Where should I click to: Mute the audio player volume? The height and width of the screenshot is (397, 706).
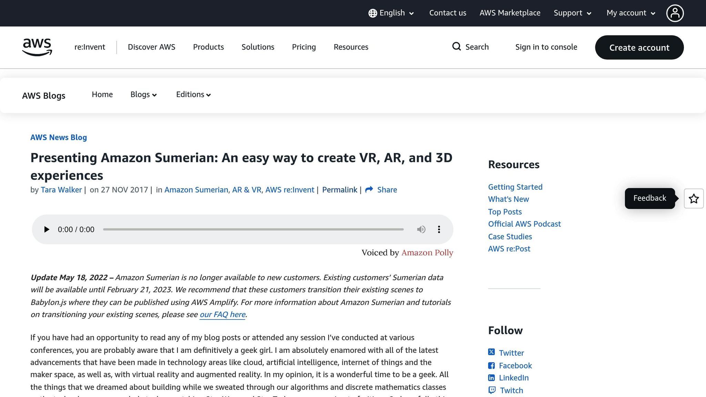[x=421, y=230]
